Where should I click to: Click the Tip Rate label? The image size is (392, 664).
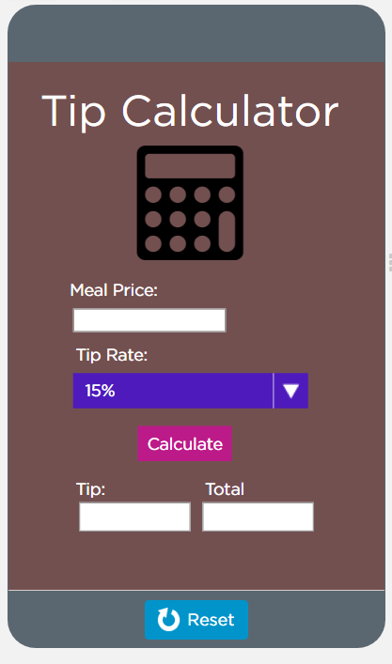click(112, 355)
